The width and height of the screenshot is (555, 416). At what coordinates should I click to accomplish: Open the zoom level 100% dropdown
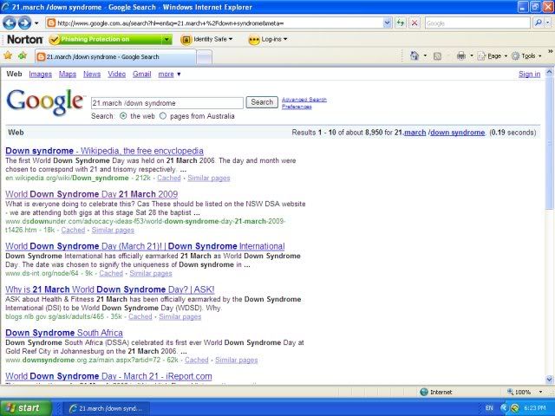(x=540, y=392)
